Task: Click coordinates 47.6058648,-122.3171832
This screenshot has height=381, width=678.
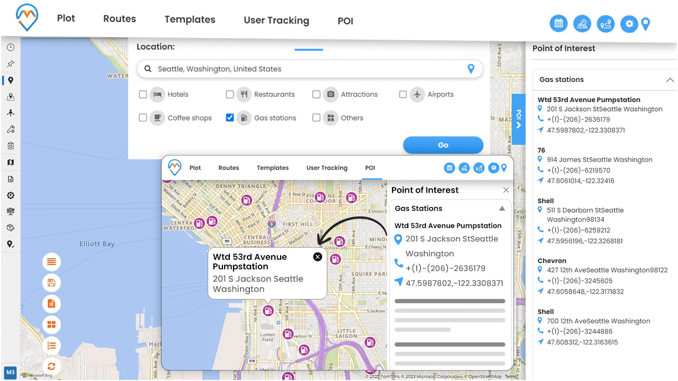Action: (585, 292)
